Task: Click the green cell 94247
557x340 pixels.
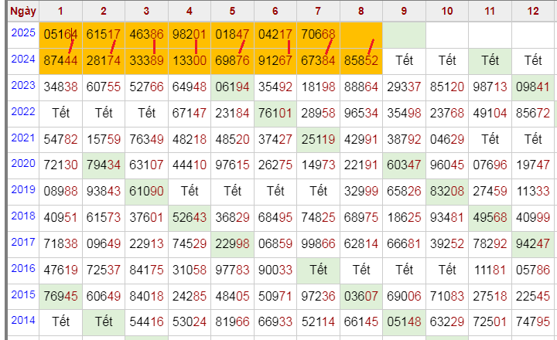Action: point(532,244)
